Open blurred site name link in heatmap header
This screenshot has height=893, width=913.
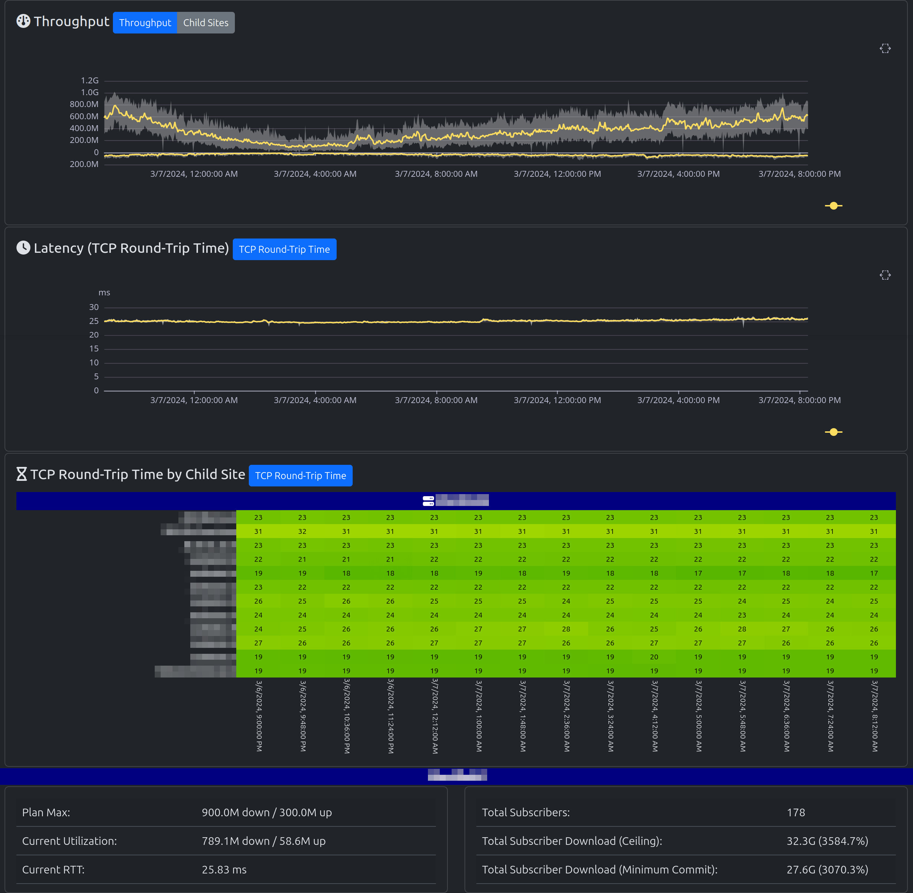pyautogui.click(x=462, y=500)
